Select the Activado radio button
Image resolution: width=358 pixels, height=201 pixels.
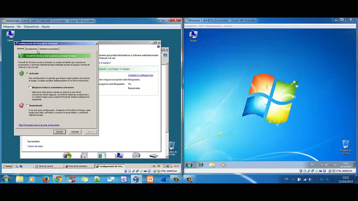pyautogui.click(x=27, y=73)
